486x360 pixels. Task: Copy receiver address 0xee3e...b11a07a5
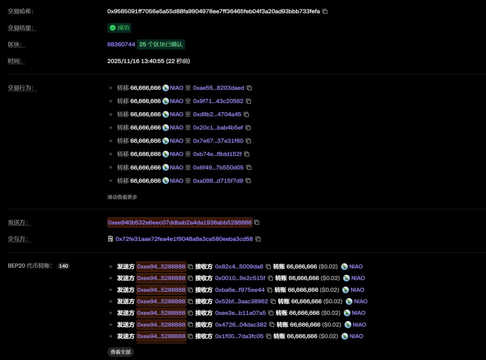point(271,313)
